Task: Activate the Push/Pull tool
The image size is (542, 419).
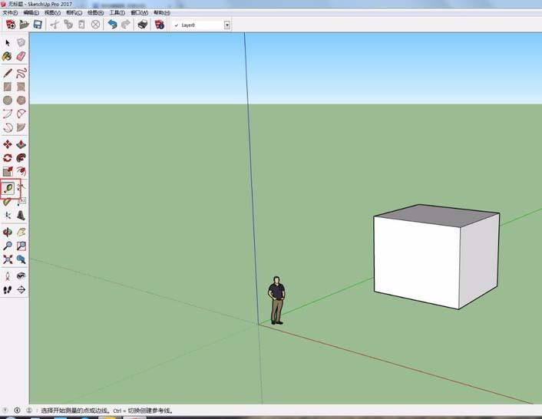Action: [21, 144]
